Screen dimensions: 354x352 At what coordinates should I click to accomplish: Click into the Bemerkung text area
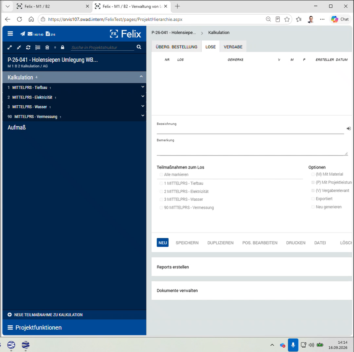(252, 149)
